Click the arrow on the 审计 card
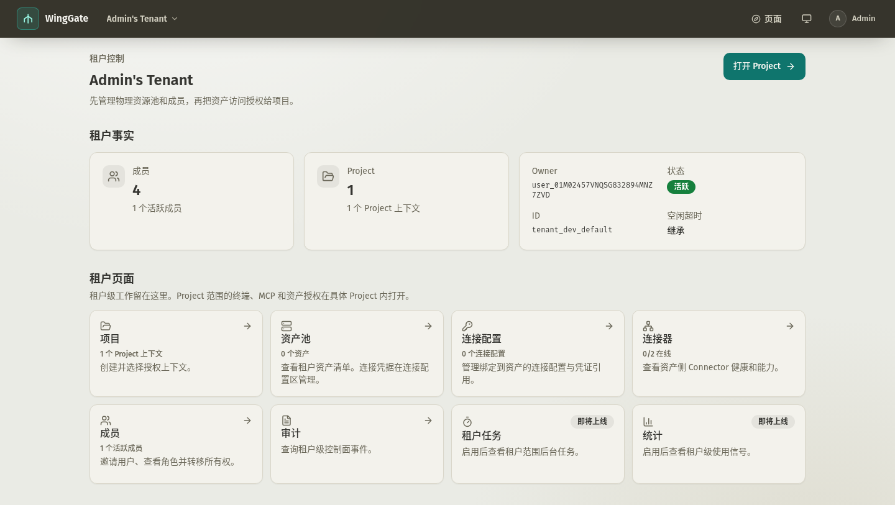895x505 pixels. (x=428, y=421)
